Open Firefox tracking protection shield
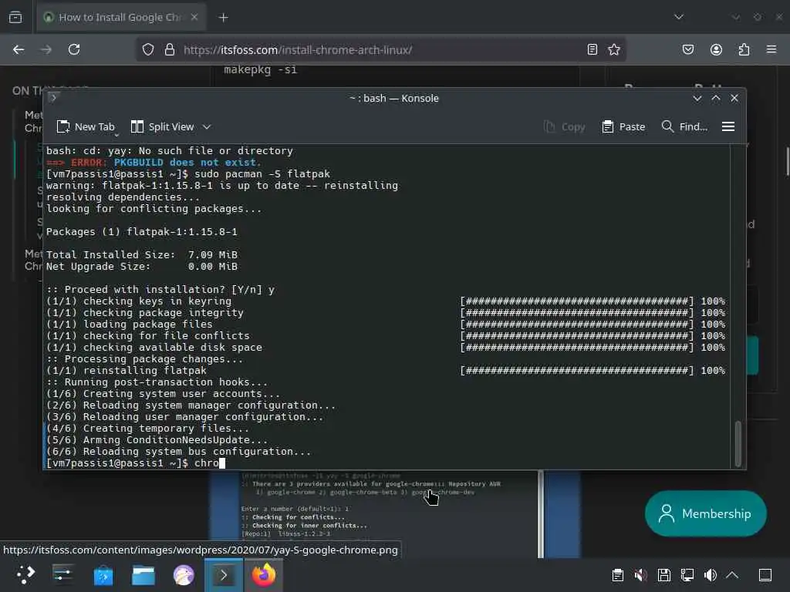Viewport: 790px width, 592px height. click(147, 49)
